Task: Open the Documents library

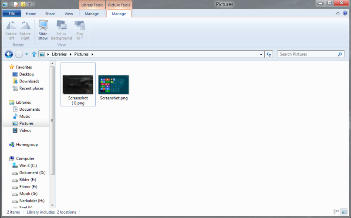Action: click(30, 109)
